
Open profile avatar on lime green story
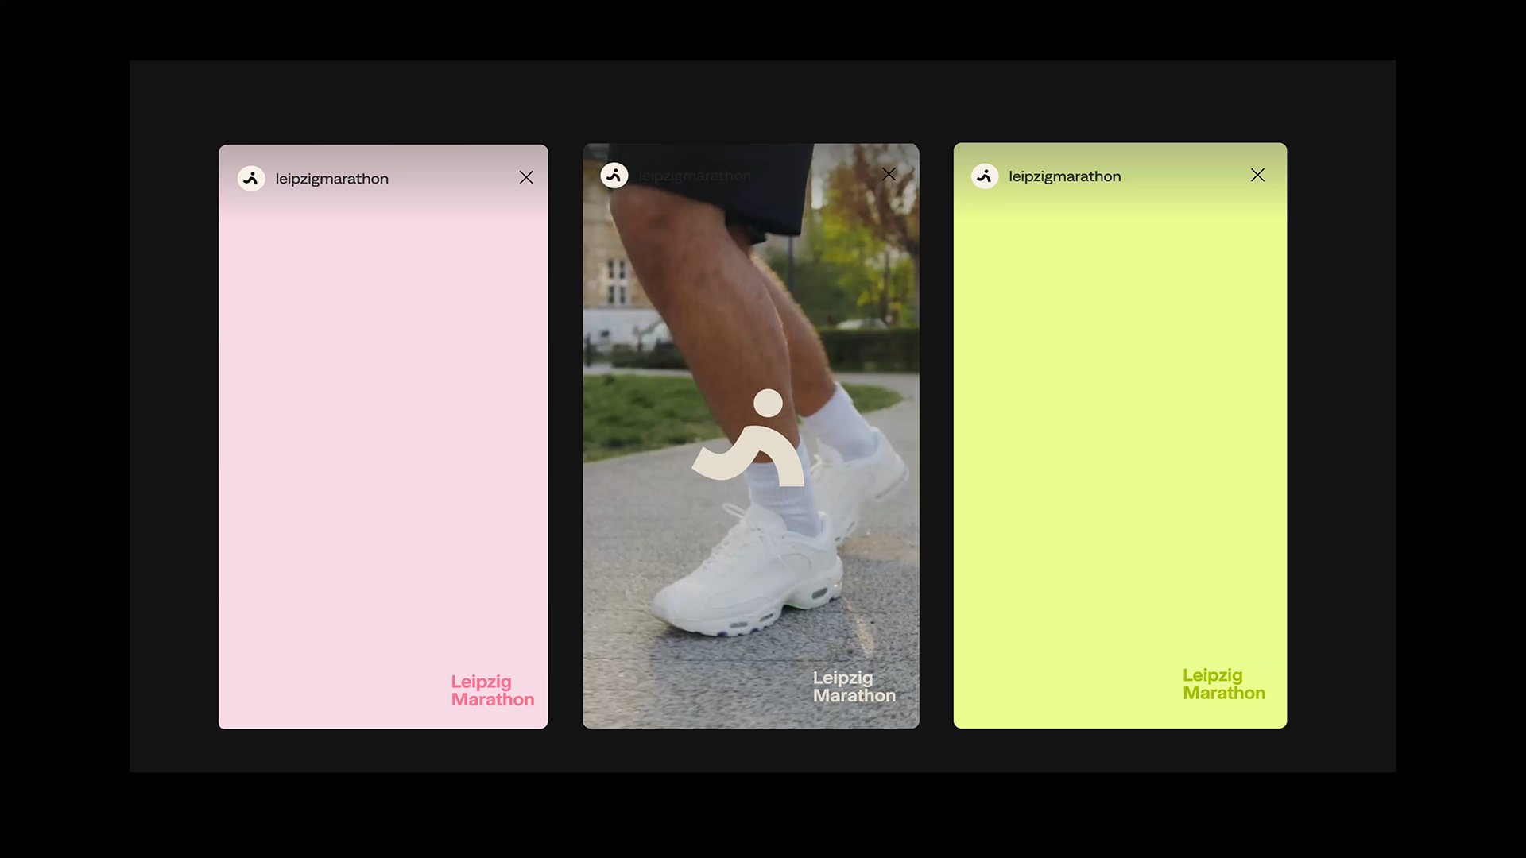click(985, 176)
